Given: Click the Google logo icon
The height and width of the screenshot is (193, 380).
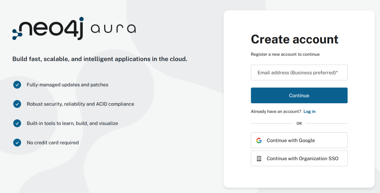Looking at the screenshot, I should (259, 141).
